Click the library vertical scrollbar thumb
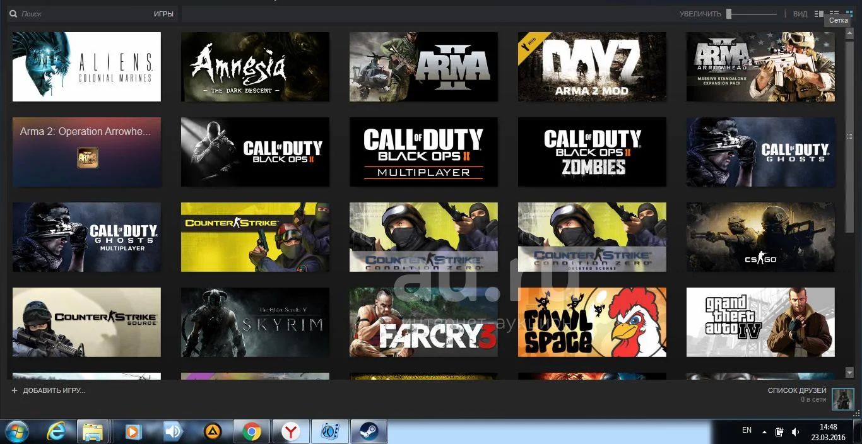Viewport: 862px width, 444px height. click(x=850, y=136)
